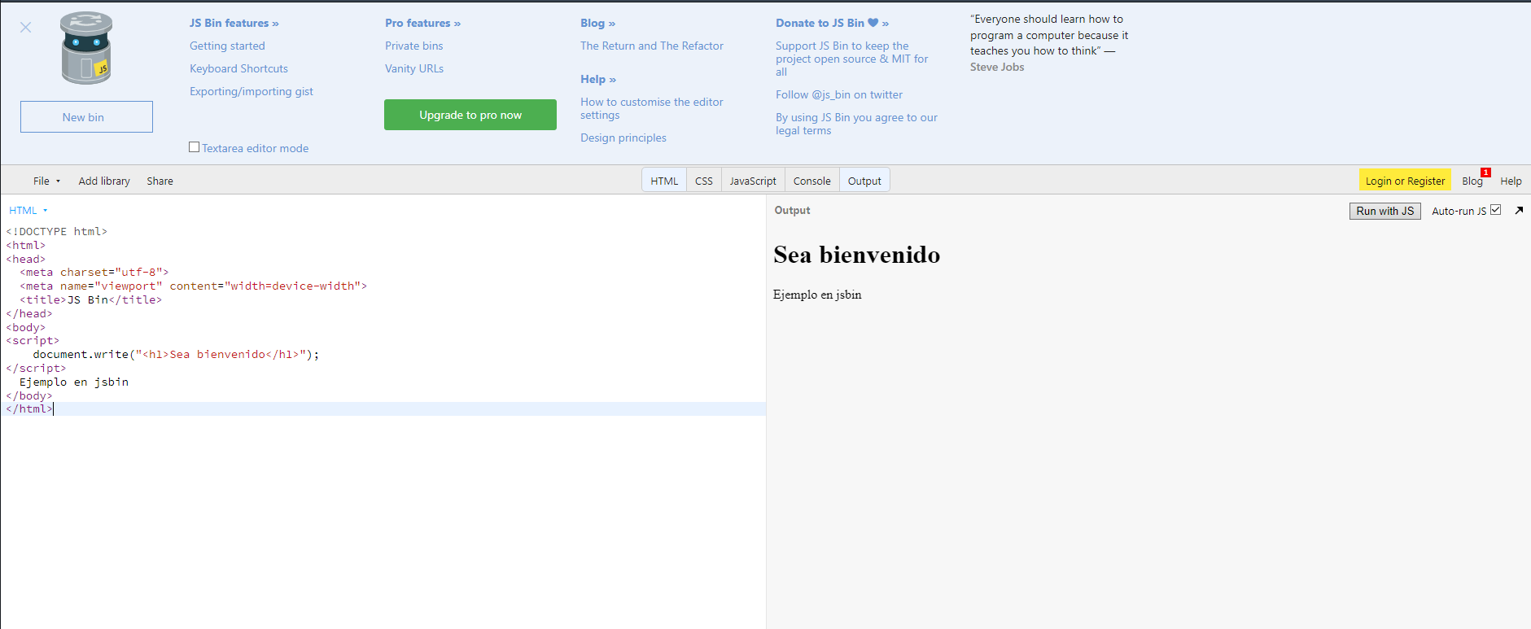Click the New bin button

pos(86,116)
